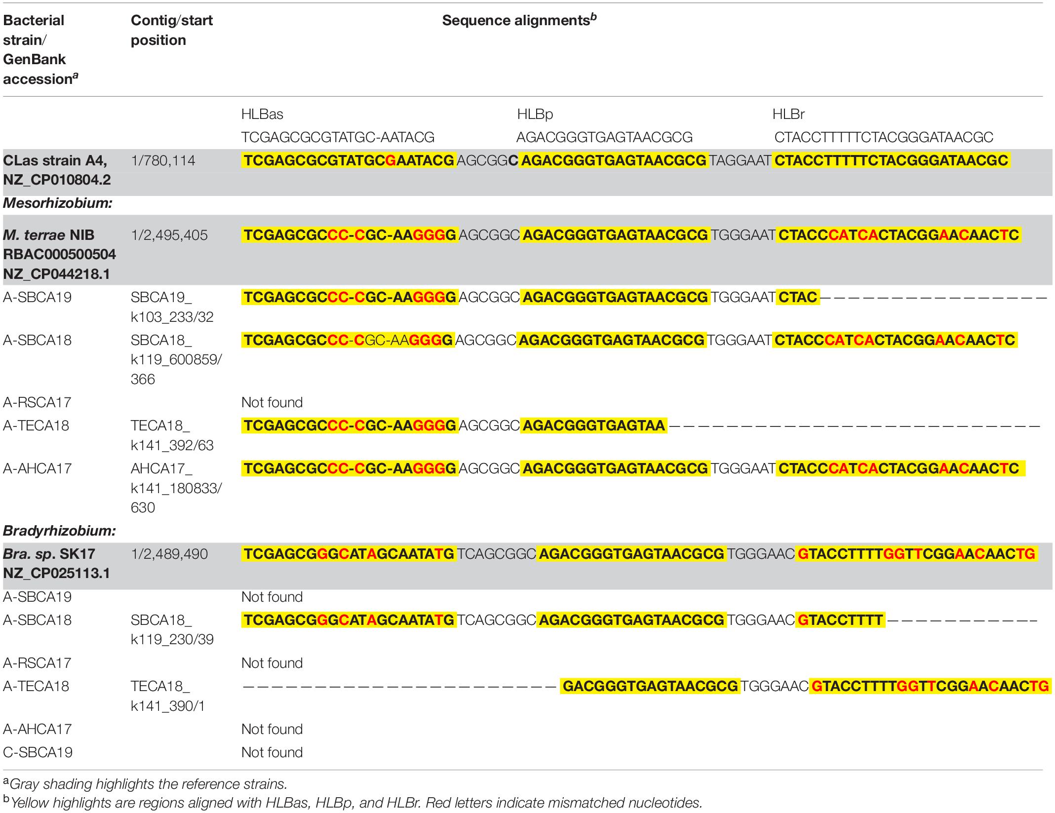Select A-AHCA17 label under Mesorhizobium
This screenshot has width=1055, height=813.
click(38, 468)
